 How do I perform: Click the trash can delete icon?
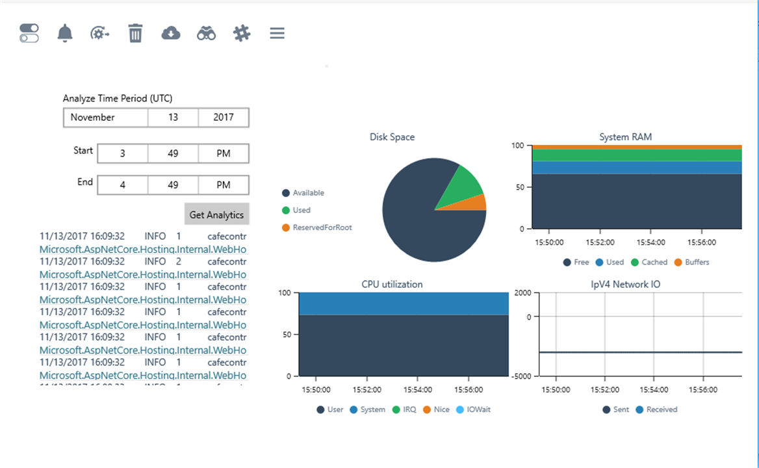(136, 33)
